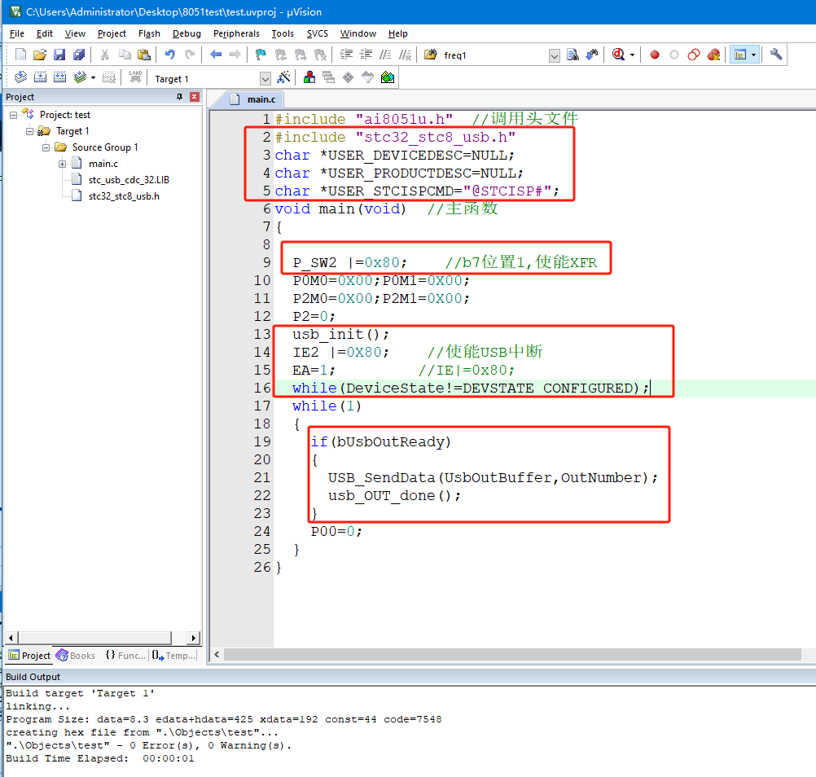Start the debug session via magnifier icon
This screenshot has width=816, height=777.
pyautogui.click(x=618, y=55)
